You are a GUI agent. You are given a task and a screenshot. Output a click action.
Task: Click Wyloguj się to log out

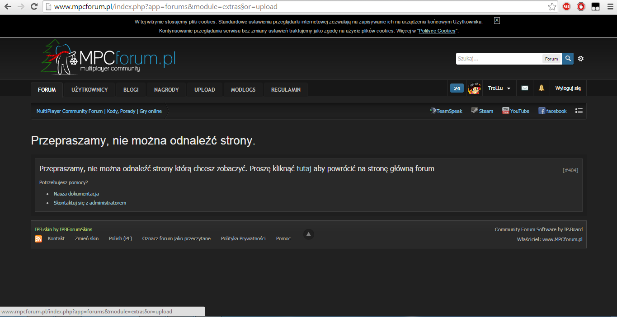(x=568, y=89)
